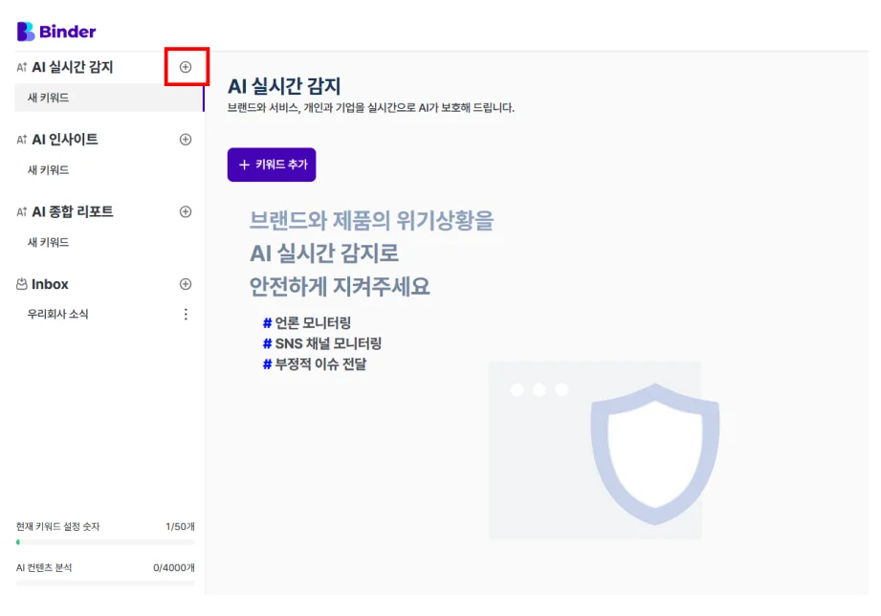Click the Inbox tray icon
This screenshot has width=881, height=616.
[21, 284]
